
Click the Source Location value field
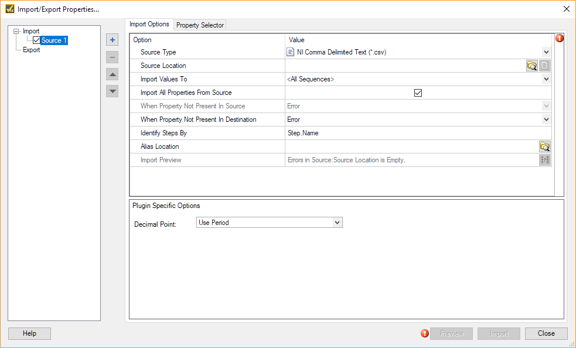click(405, 66)
